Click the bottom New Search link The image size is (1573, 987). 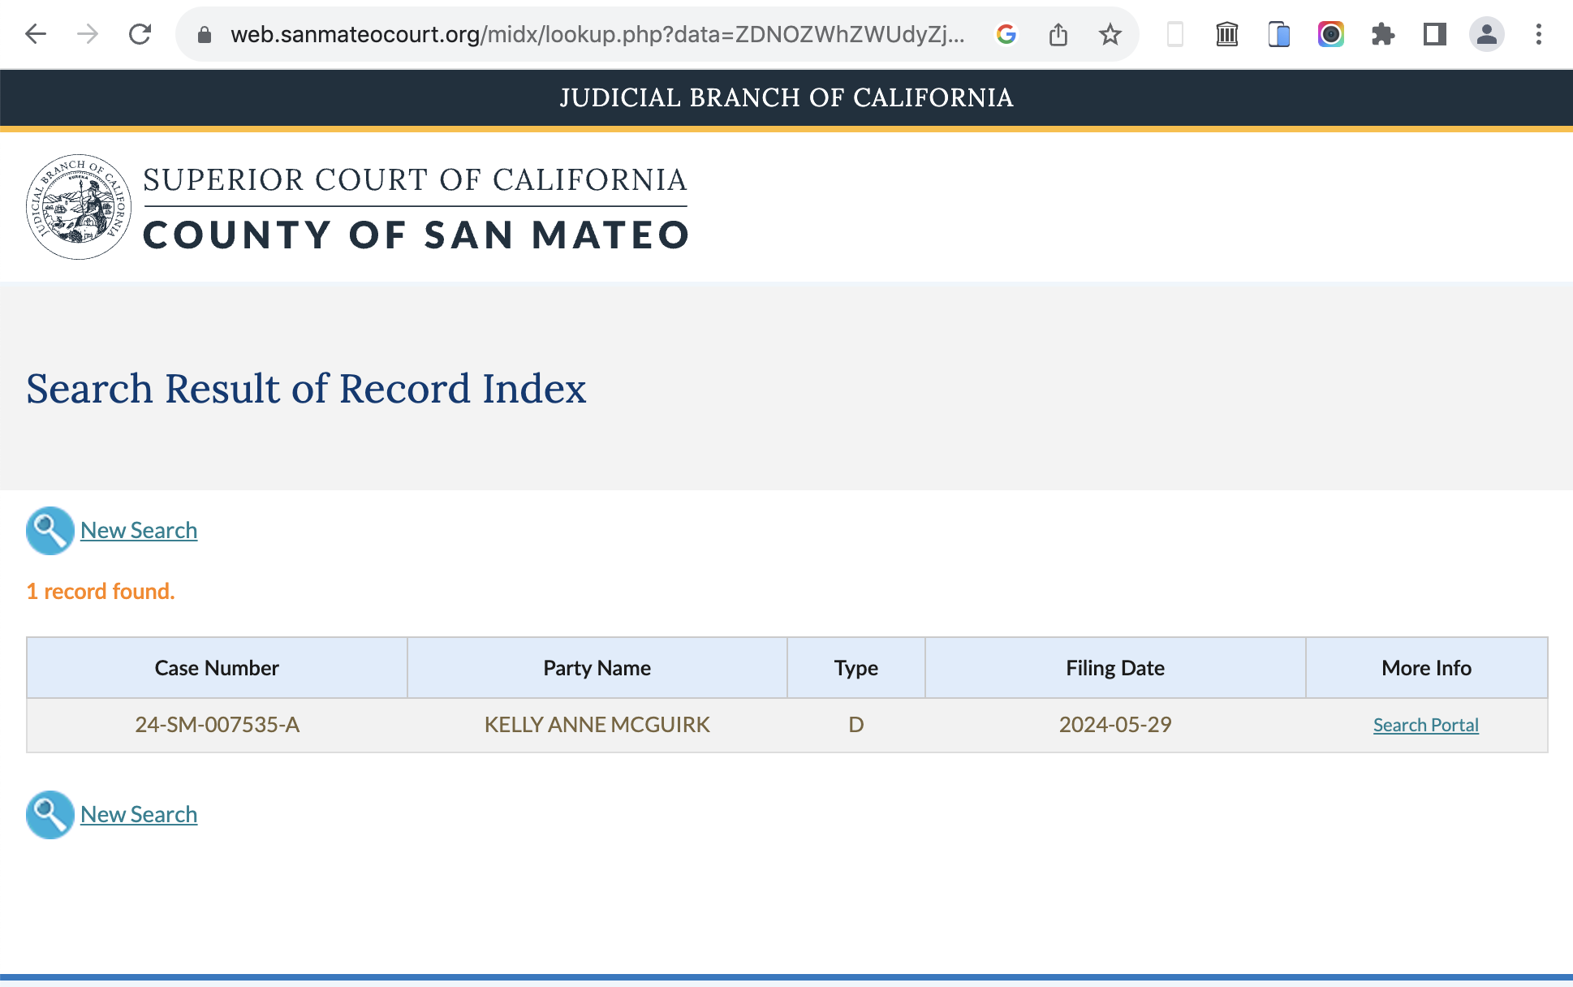click(x=139, y=814)
